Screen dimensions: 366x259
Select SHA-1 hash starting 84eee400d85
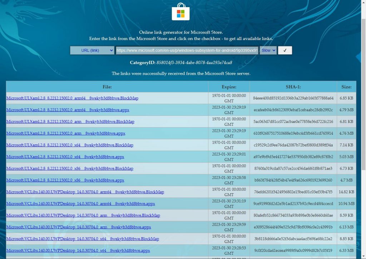pos(293,98)
